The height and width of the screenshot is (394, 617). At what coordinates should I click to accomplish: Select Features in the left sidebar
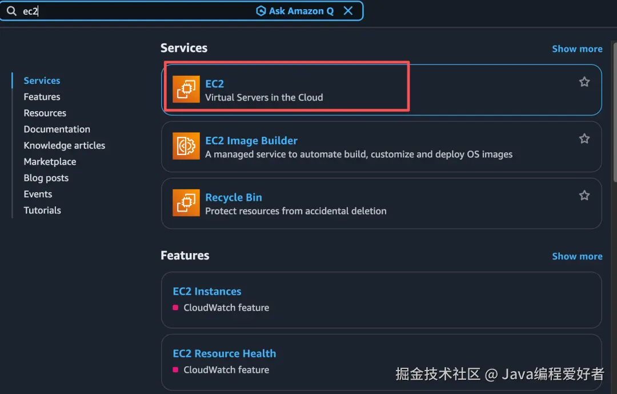pos(42,97)
